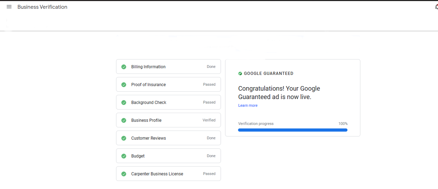The image size is (438, 189).
Task: Click the Business Verification page title
Action: pyautogui.click(x=42, y=7)
